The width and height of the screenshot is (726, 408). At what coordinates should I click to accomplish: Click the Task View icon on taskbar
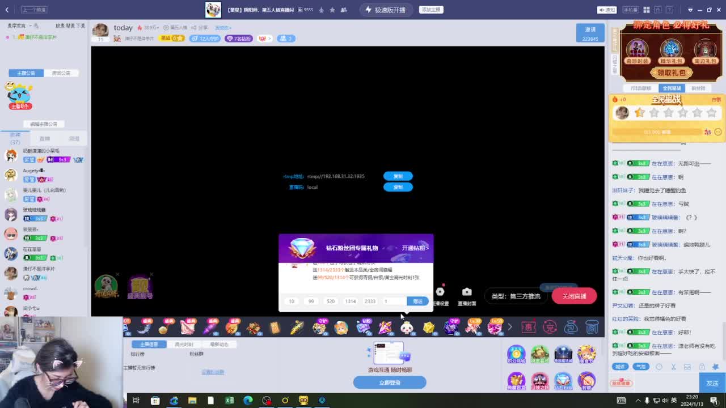pos(136,401)
